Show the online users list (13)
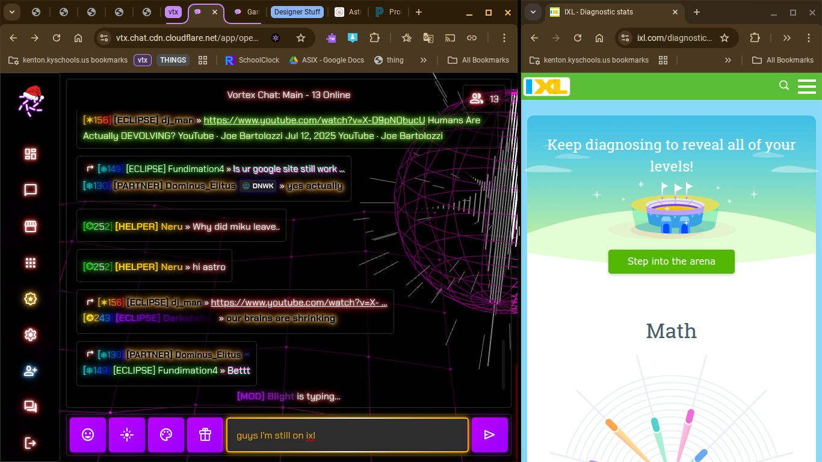 tap(484, 99)
